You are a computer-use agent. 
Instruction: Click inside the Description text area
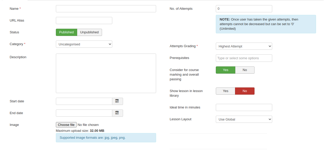click(106, 73)
